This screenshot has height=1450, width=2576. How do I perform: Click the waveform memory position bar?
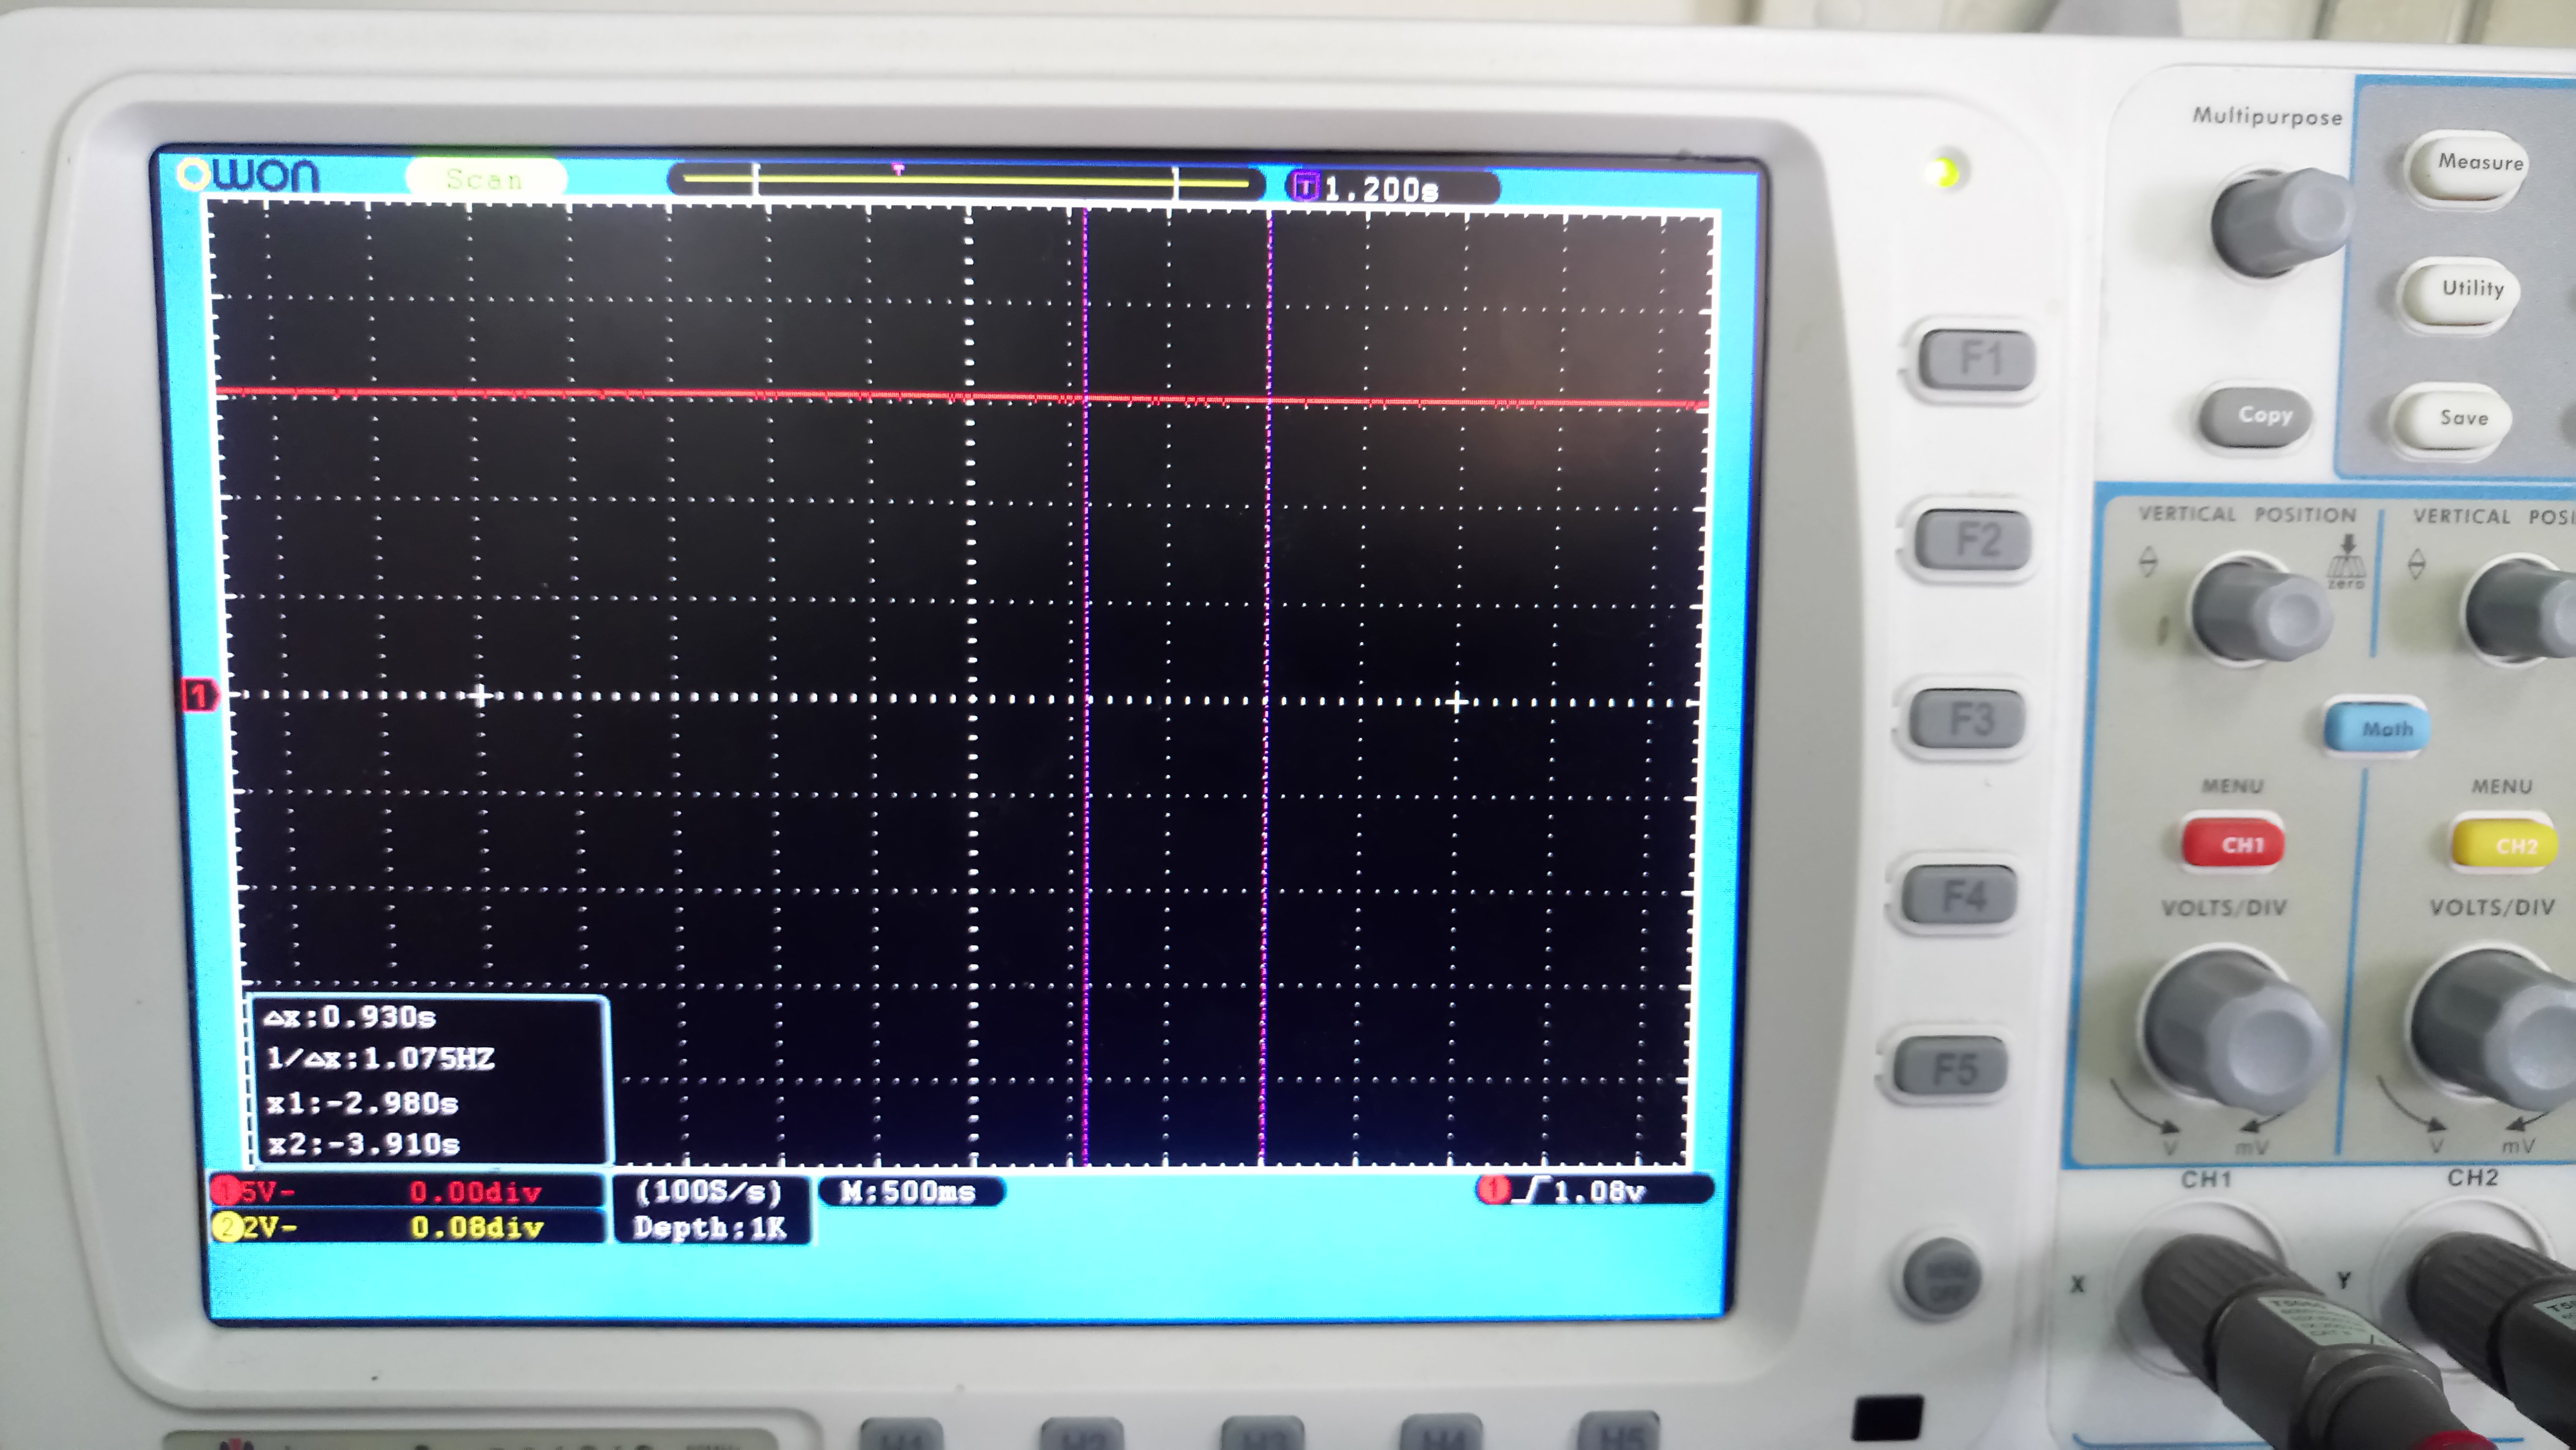pyautogui.click(x=965, y=181)
